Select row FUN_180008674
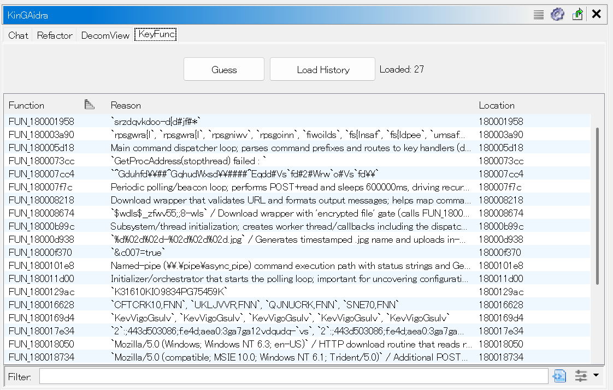 click(298, 213)
